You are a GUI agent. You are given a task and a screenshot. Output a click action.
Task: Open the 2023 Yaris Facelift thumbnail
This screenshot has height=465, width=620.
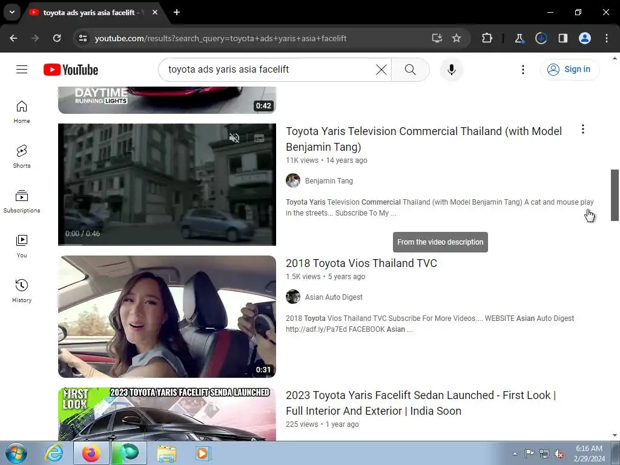pyautogui.click(x=167, y=414)
